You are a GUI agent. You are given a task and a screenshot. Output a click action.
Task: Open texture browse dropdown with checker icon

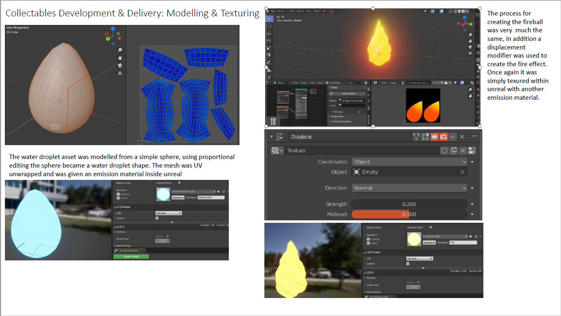277,150
